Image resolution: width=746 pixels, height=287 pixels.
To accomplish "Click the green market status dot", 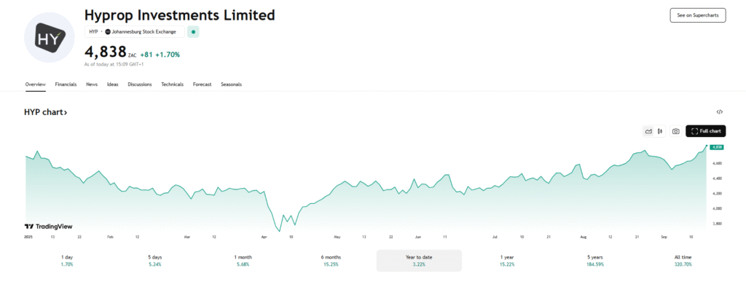I will click(x=193, y=32).
